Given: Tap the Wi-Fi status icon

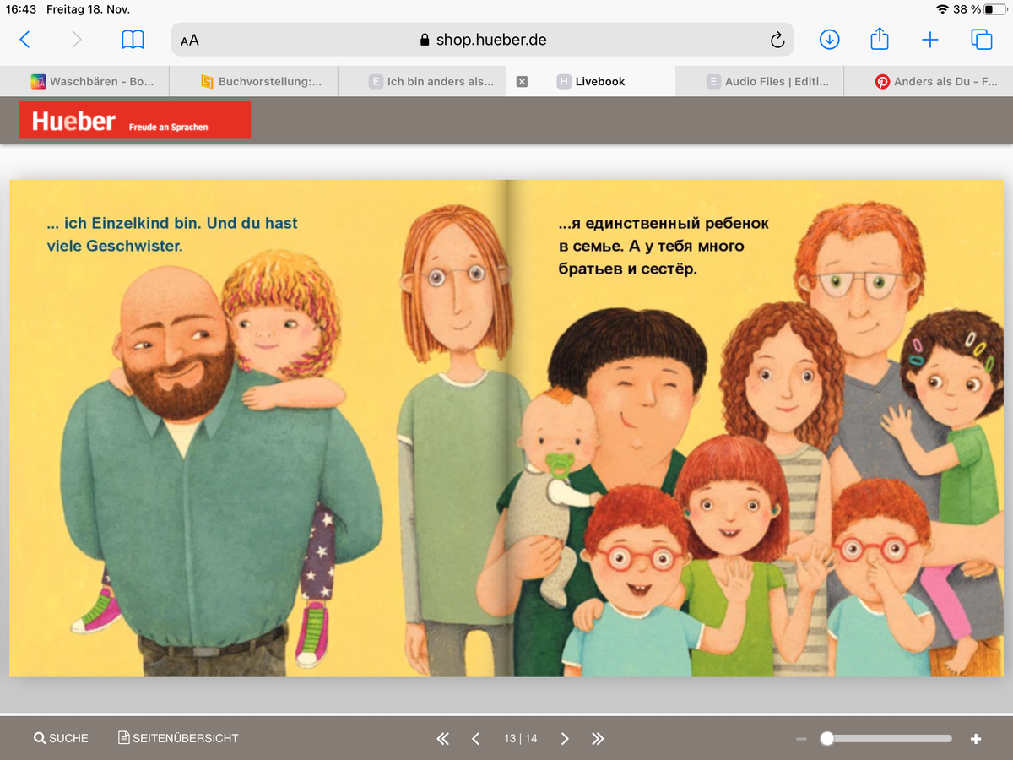Looking at the screenshot, I should 942,8.
